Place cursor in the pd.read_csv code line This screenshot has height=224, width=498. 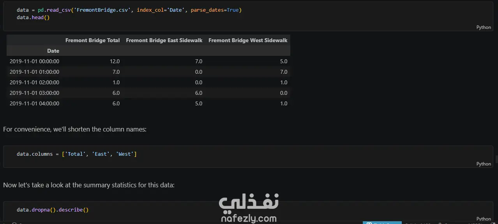(x=129, y=10)
